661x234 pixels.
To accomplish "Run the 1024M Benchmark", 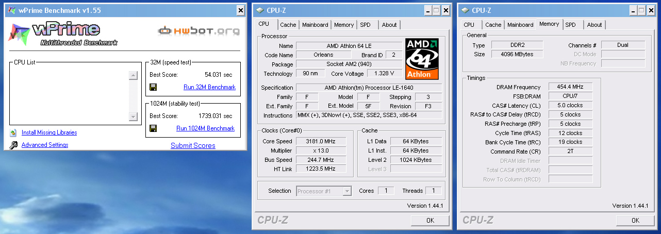I will (205, 128).
